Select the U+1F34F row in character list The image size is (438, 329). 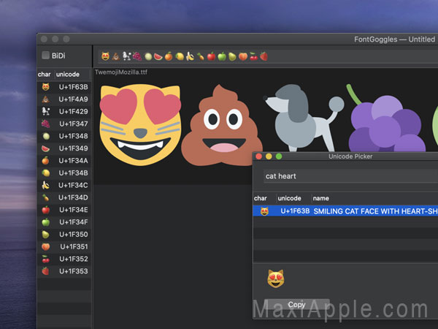click(64, 222)
